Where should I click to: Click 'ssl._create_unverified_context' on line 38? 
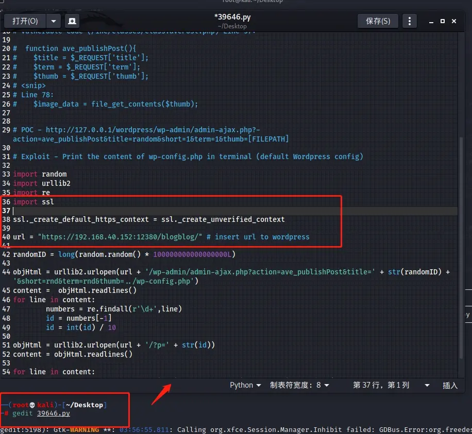pyautogui.click(x=223, y=219)
